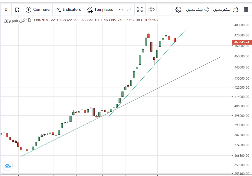Viewport: 252px width, 176px height.
Task: Click the کل هم وزن symbol title
Action: 14,20
